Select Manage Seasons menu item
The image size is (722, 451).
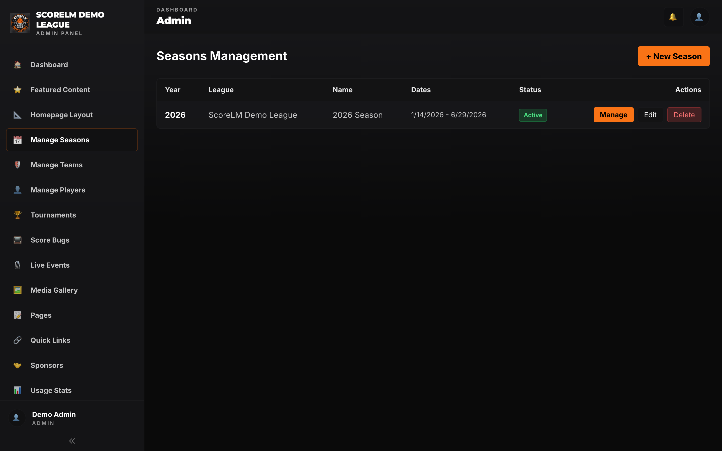[72, 140]
